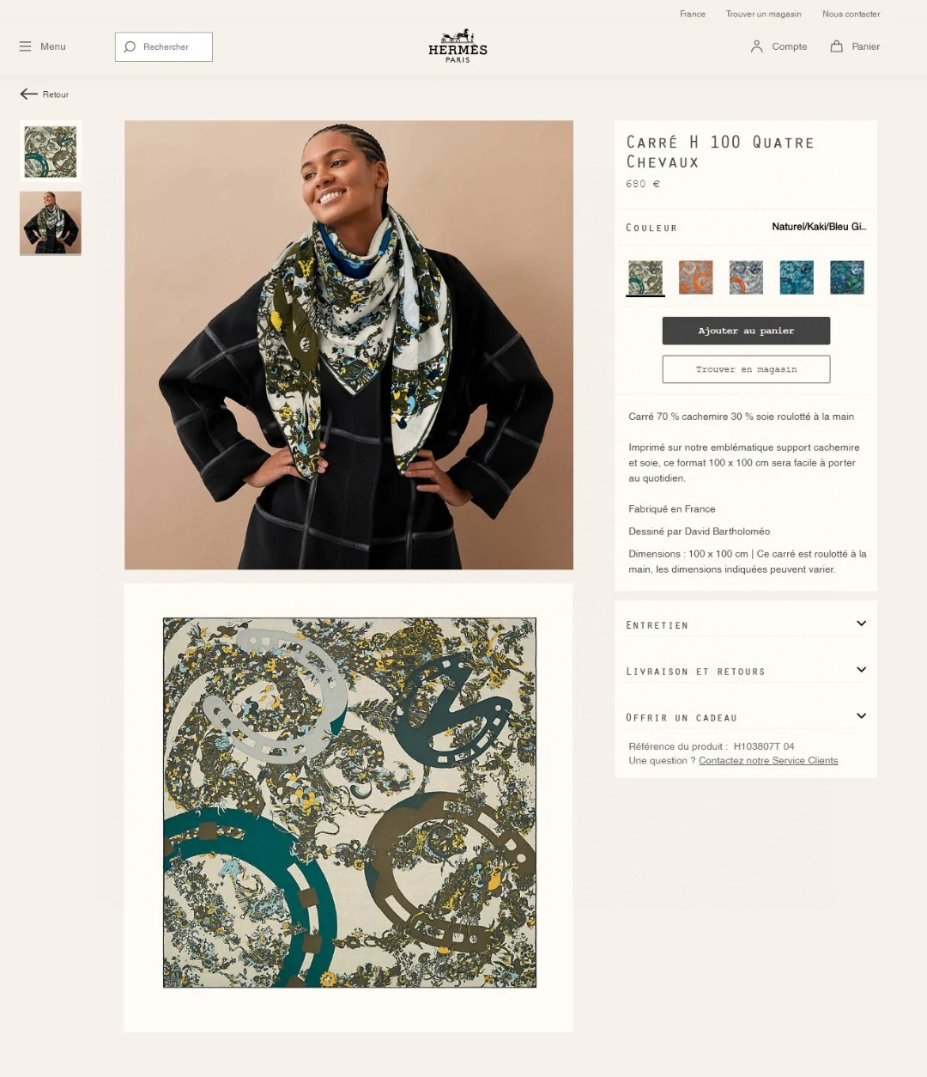Click Ajouter au panier button

tap(746, 331)
